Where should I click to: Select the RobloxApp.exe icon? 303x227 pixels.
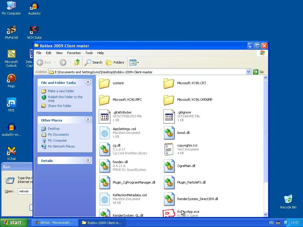tap(169, 213)
